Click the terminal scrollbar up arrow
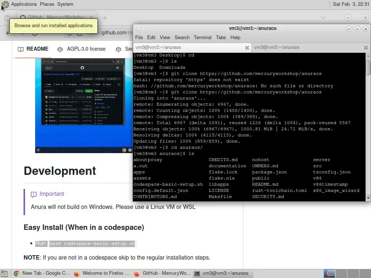The image size is (371, 278). (x=368, y=56)
